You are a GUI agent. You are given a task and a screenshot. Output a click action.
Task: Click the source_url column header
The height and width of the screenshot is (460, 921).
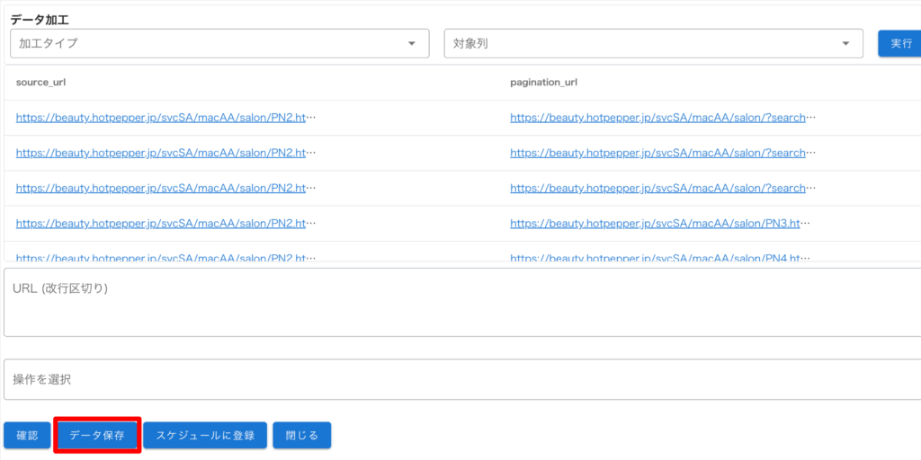tap(40, 83)
